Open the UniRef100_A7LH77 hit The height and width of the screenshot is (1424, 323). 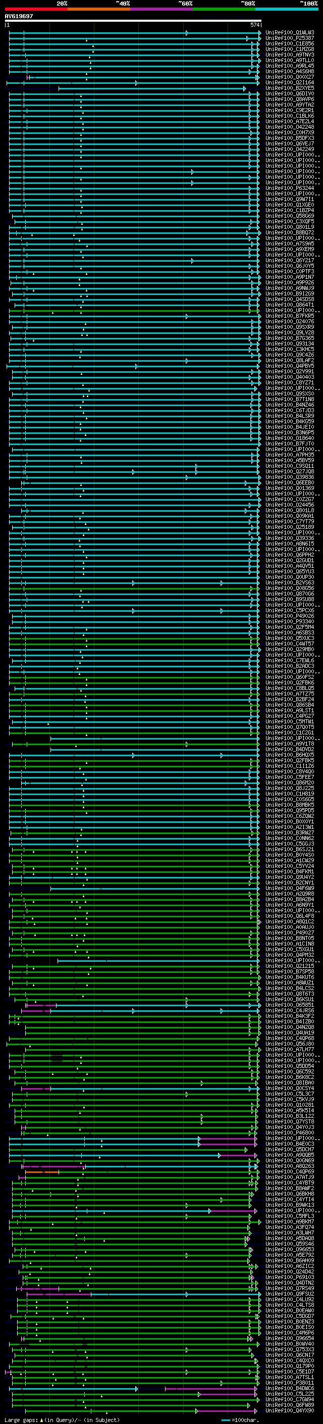(x=289, y=1049)
